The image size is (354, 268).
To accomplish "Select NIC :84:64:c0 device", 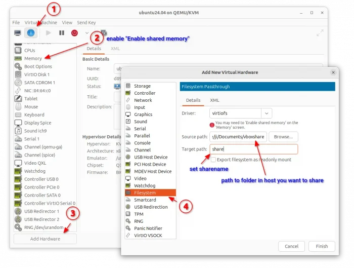I will coord(45,91).
